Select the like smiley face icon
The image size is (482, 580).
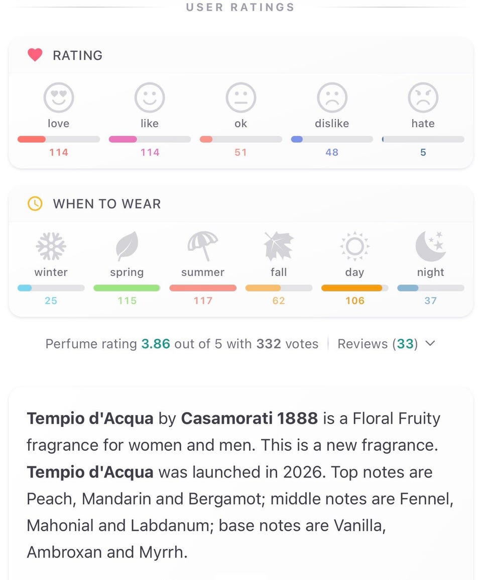coord(149,98)
